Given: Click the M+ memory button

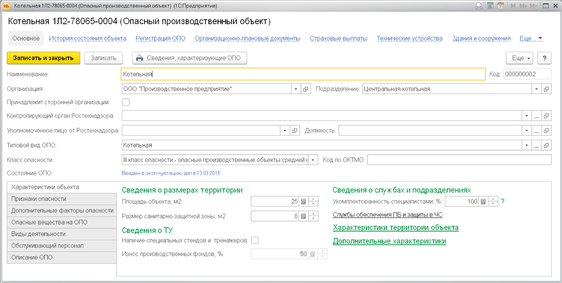Looking at the screenshot, I should tap(523, 6).
